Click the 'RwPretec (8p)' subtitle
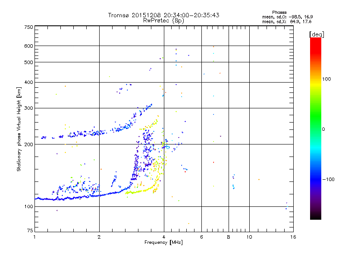 point(163,20)
